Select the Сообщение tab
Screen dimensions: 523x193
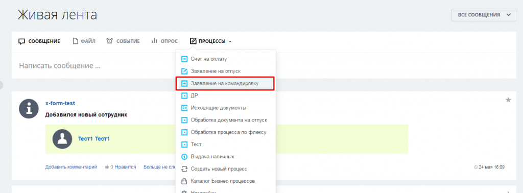click(39, 41)
